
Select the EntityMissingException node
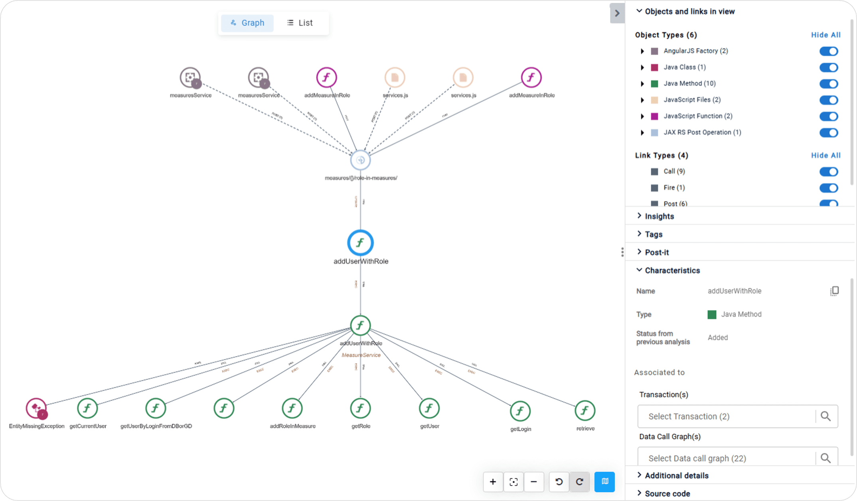36,408
